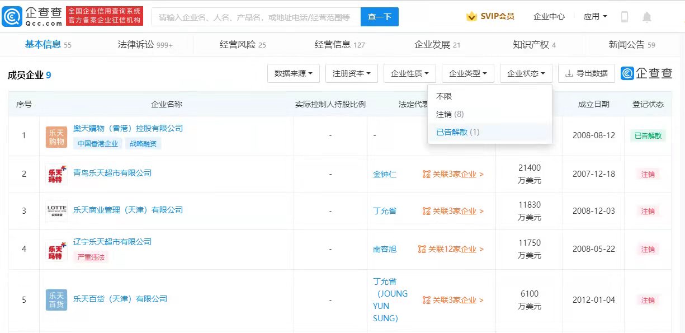
Task: Click the 实际控制人持股比例 column header
Action: (330, 104)
